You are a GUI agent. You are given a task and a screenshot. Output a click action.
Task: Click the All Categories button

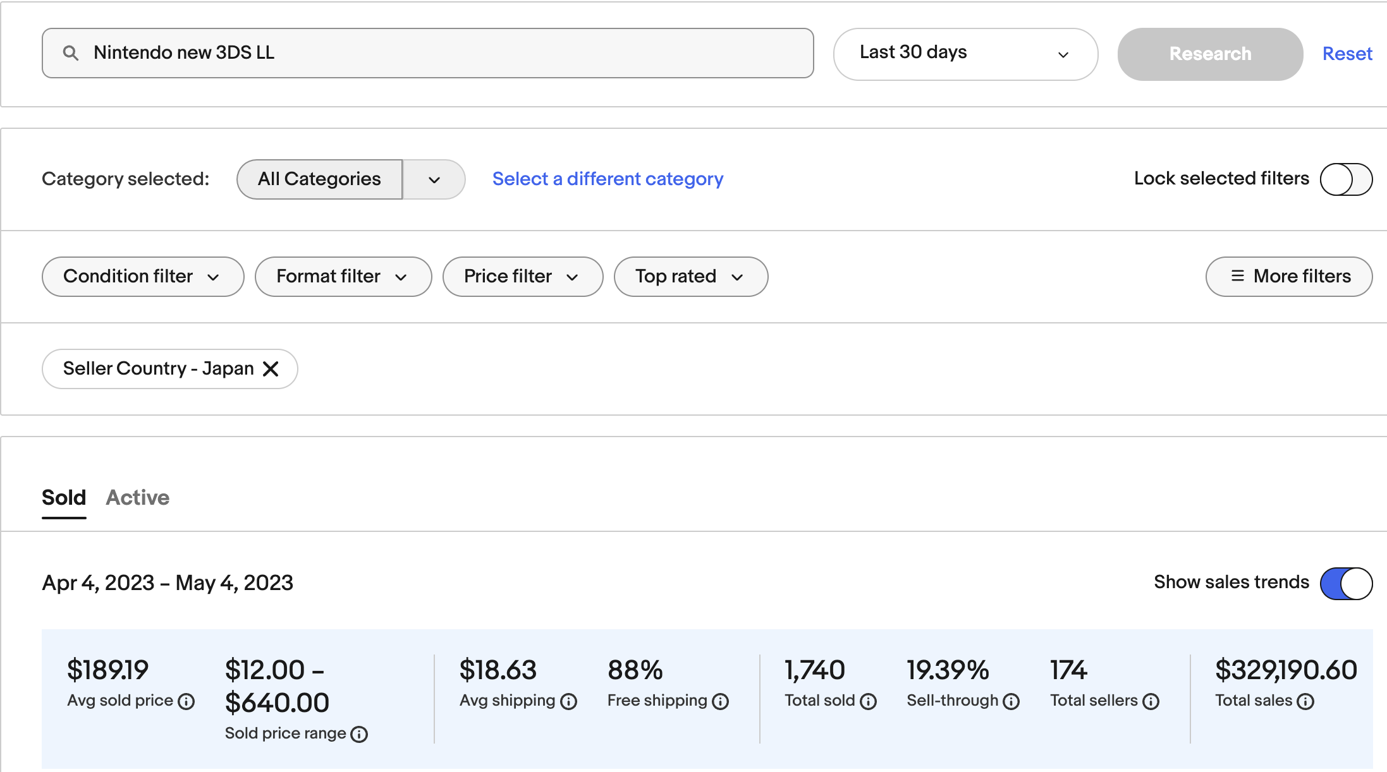[x=319, y=179]
